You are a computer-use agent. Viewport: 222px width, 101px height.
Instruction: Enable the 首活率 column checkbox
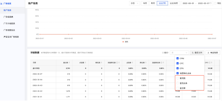(178, 88)
